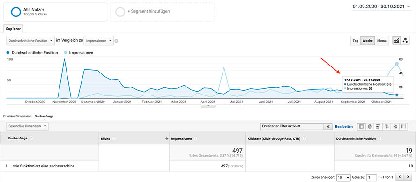Image resolution: width=416 pixels, height=182 pixels.
Task: Set chart granularity to Monat
Action: [x=382, y=41]
